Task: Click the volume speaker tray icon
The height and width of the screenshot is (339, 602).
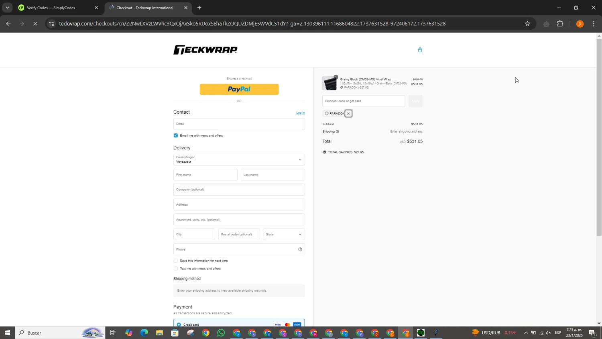Action: pos(548,333)
